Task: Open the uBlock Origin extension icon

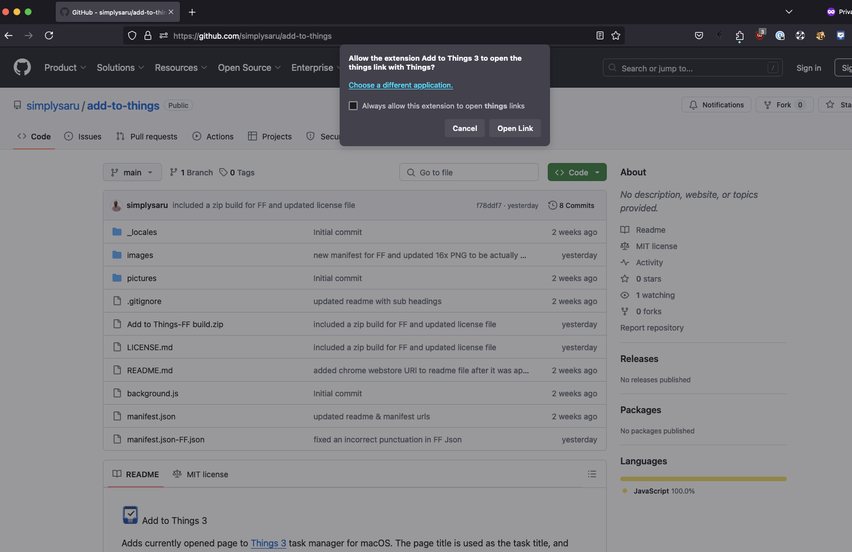Action: tap(760, 34)
